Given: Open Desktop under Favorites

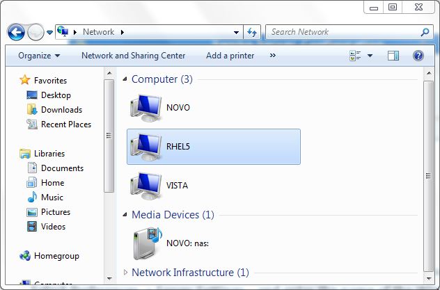Looking at the screenshot, I should (56, 95).
